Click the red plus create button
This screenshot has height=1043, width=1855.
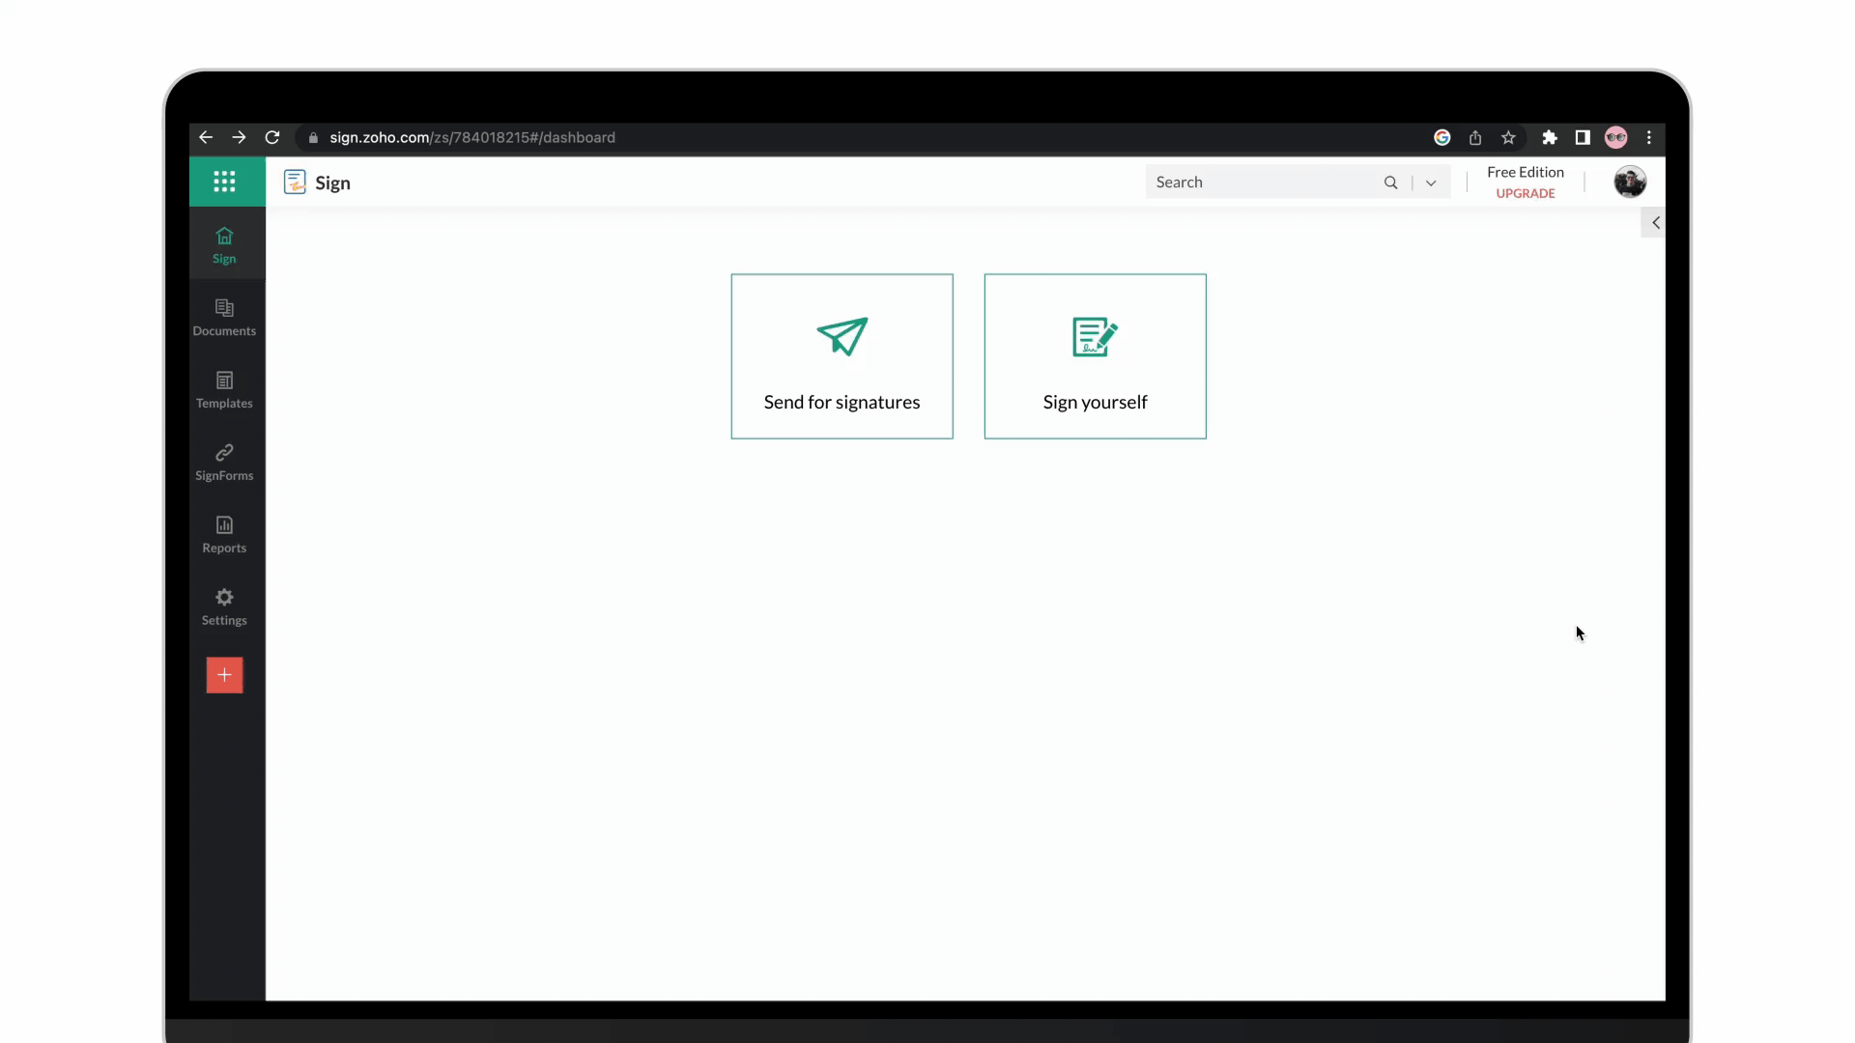point(224,675)
